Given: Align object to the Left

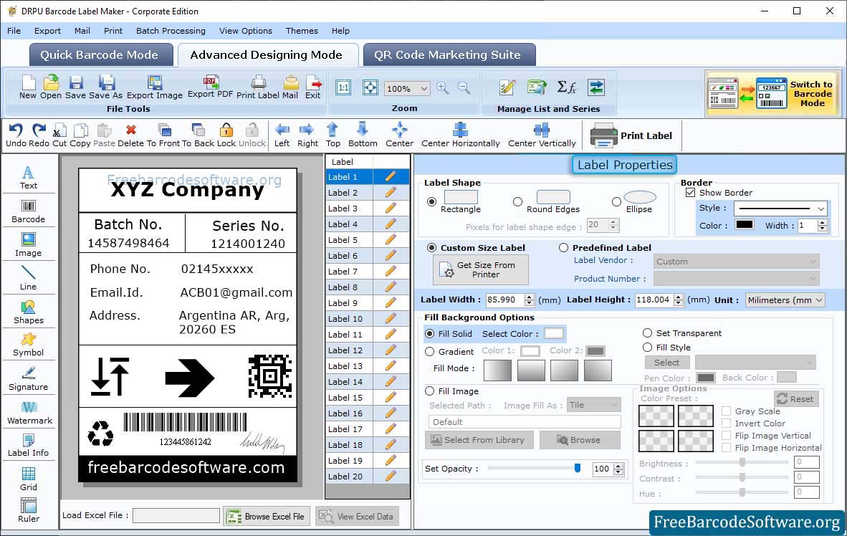Looking at the screenshot, I should point(282,135).
